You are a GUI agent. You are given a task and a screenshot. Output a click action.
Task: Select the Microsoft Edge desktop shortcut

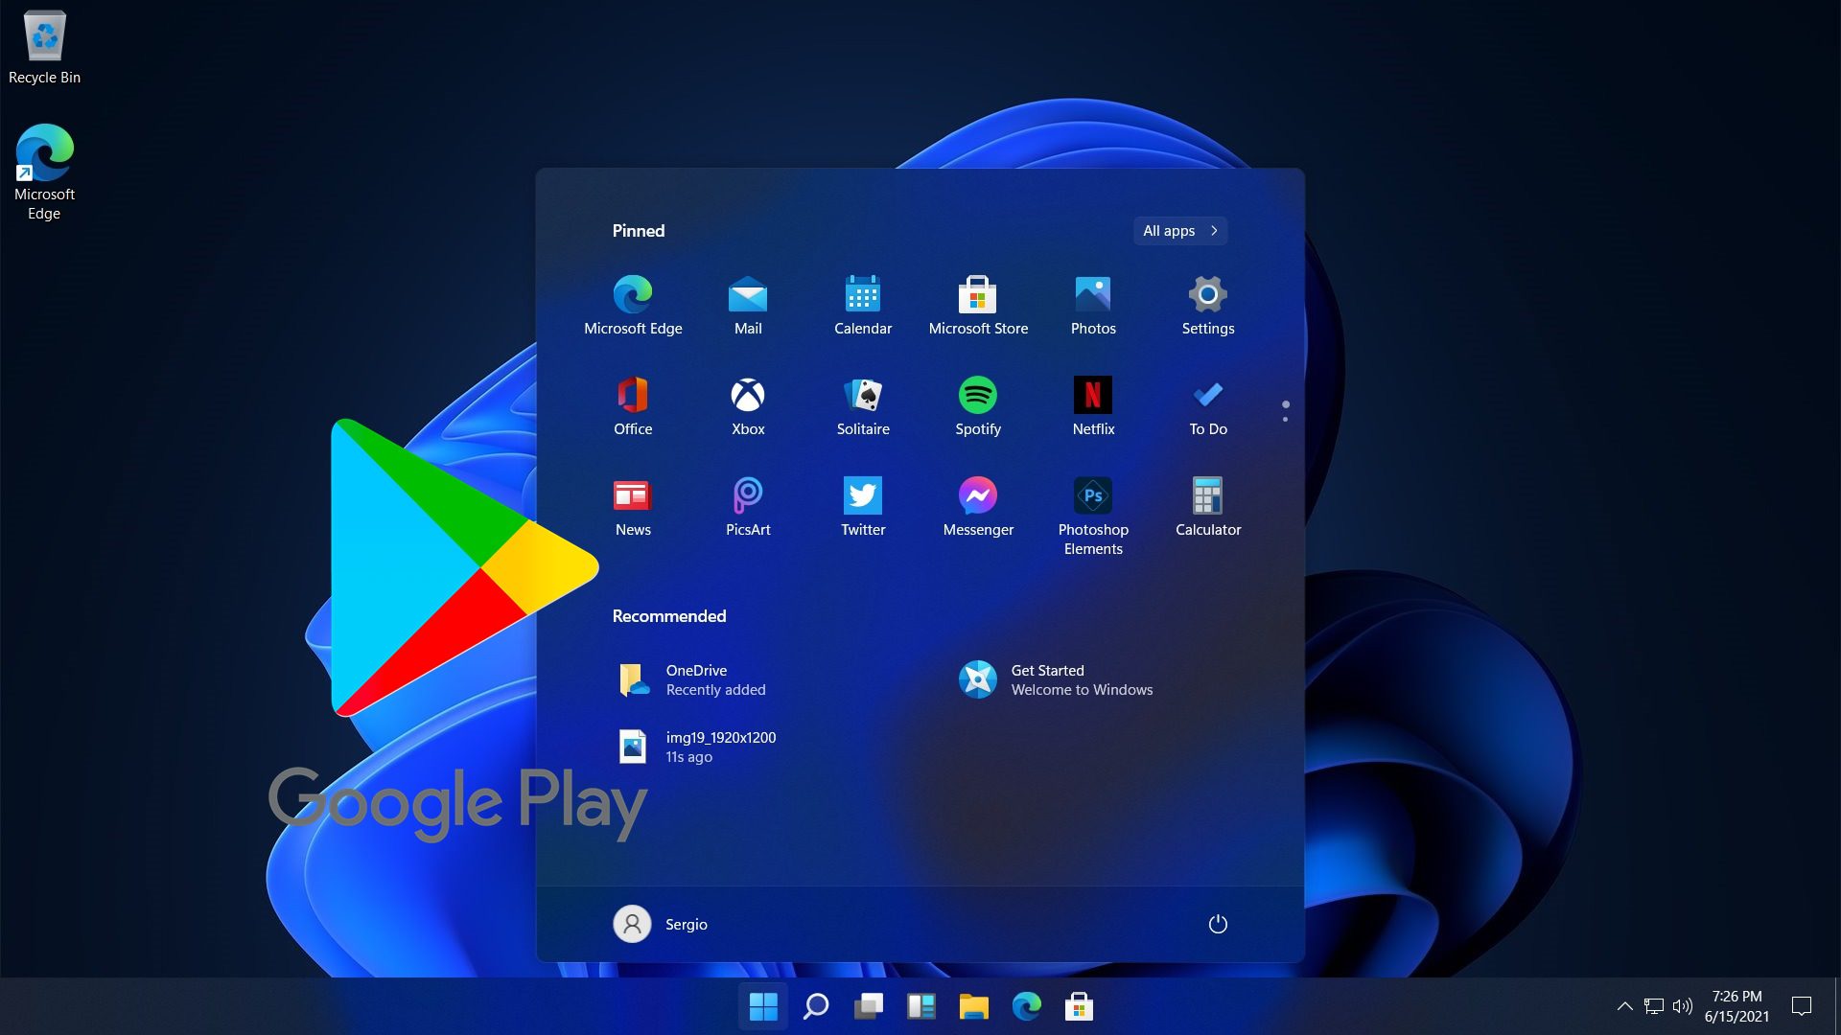[44, 172]
